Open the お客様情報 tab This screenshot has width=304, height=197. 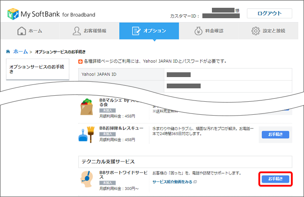89,31
